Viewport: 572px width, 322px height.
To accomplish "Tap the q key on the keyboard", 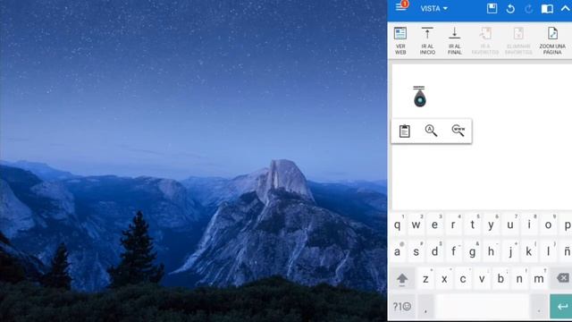I will pos(398,225).
